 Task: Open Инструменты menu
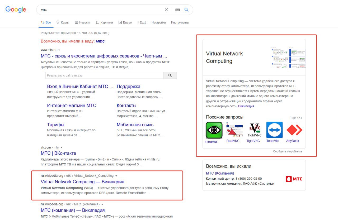[x=180, y=22]
